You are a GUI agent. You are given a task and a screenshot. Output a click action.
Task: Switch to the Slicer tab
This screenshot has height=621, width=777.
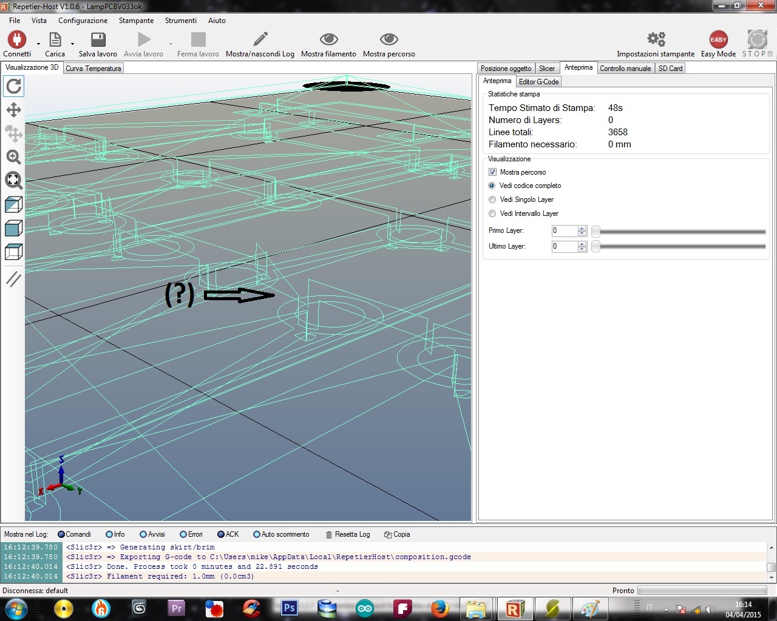click(547, 69)
